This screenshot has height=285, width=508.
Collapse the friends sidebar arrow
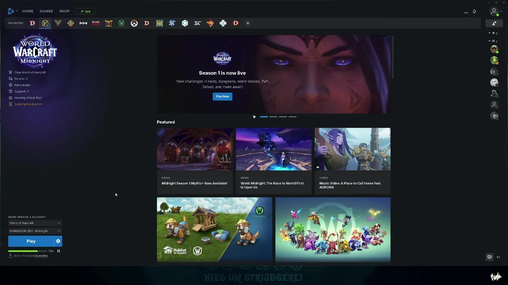coord(498,257)
